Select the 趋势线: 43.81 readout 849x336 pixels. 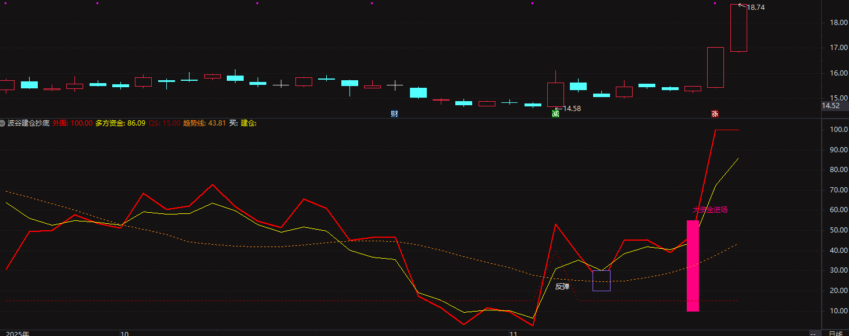204,123
